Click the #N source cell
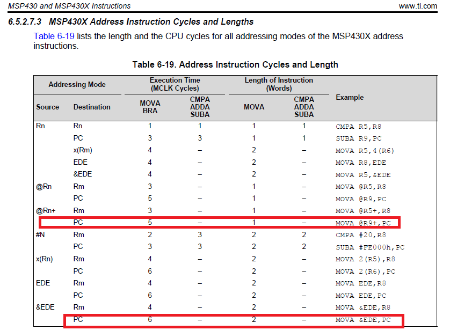Image resolution: width=450 pixels, height=330 pixels. 40,235
